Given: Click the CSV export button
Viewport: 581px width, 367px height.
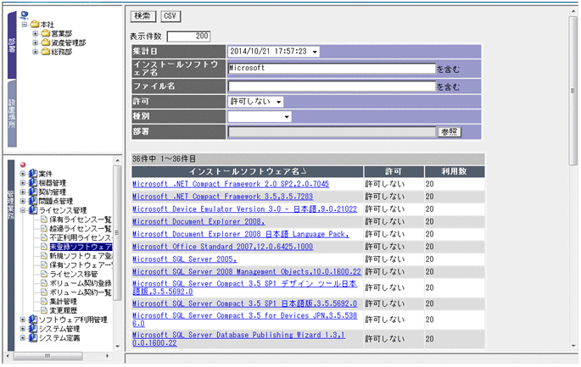Looking at the screenshot, I should (170, 16).
